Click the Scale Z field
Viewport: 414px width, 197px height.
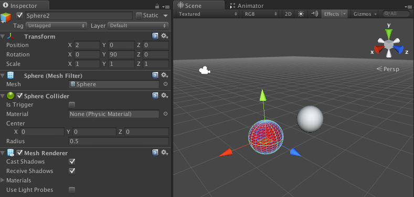click(156, 64)
